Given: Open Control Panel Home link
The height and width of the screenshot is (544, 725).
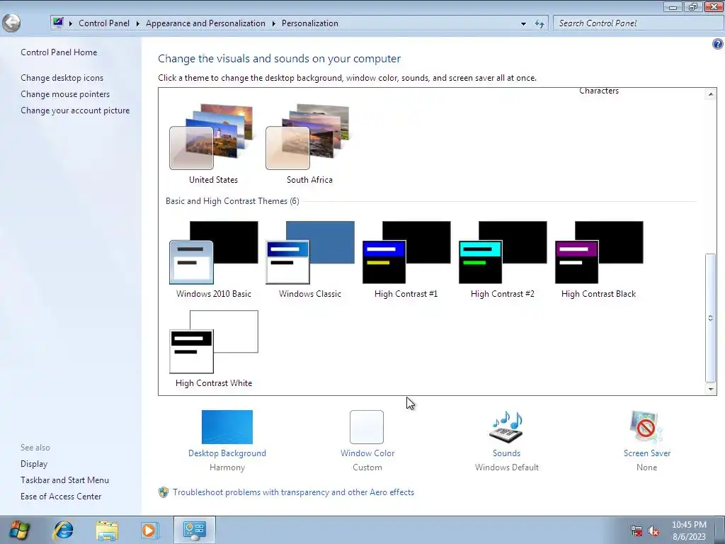Looking at the screenshot, I should (x=59, y=52).
